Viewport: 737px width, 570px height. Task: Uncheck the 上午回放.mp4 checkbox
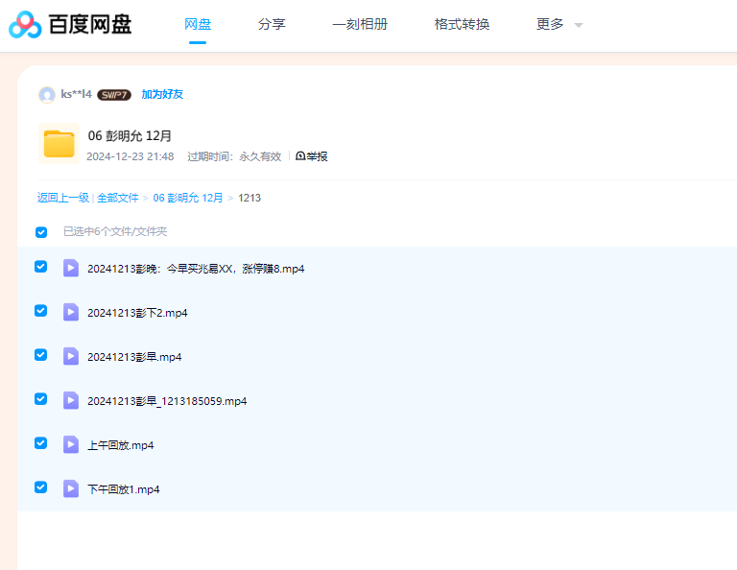tap(41, 443)
